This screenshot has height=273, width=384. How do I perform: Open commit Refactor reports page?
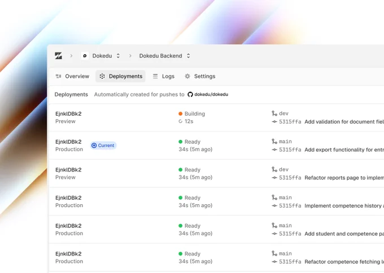click(344, 178)
